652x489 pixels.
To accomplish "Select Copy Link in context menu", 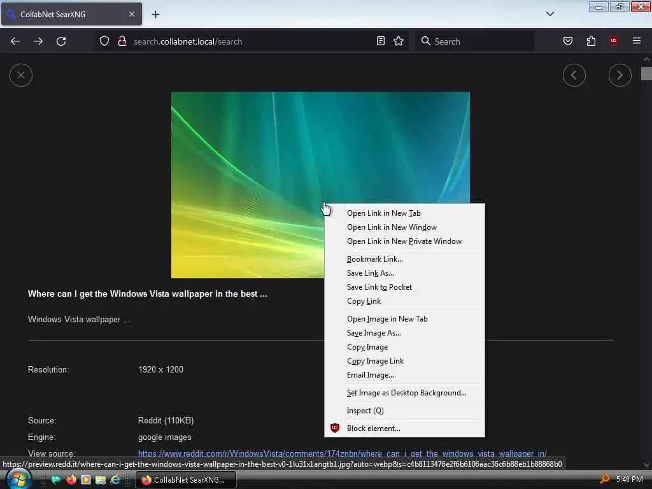I will click(x=404, y=301).
